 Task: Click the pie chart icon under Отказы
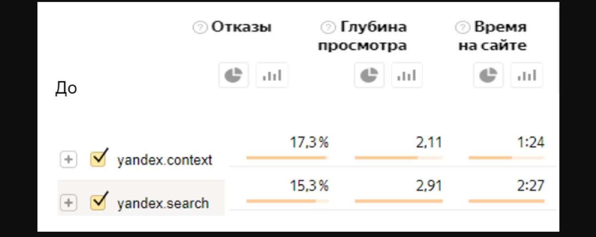(234, 75)
